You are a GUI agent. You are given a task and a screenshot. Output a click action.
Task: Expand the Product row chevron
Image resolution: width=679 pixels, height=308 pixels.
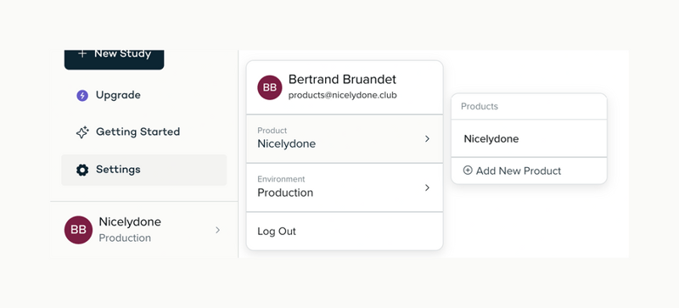click(427, 138)
